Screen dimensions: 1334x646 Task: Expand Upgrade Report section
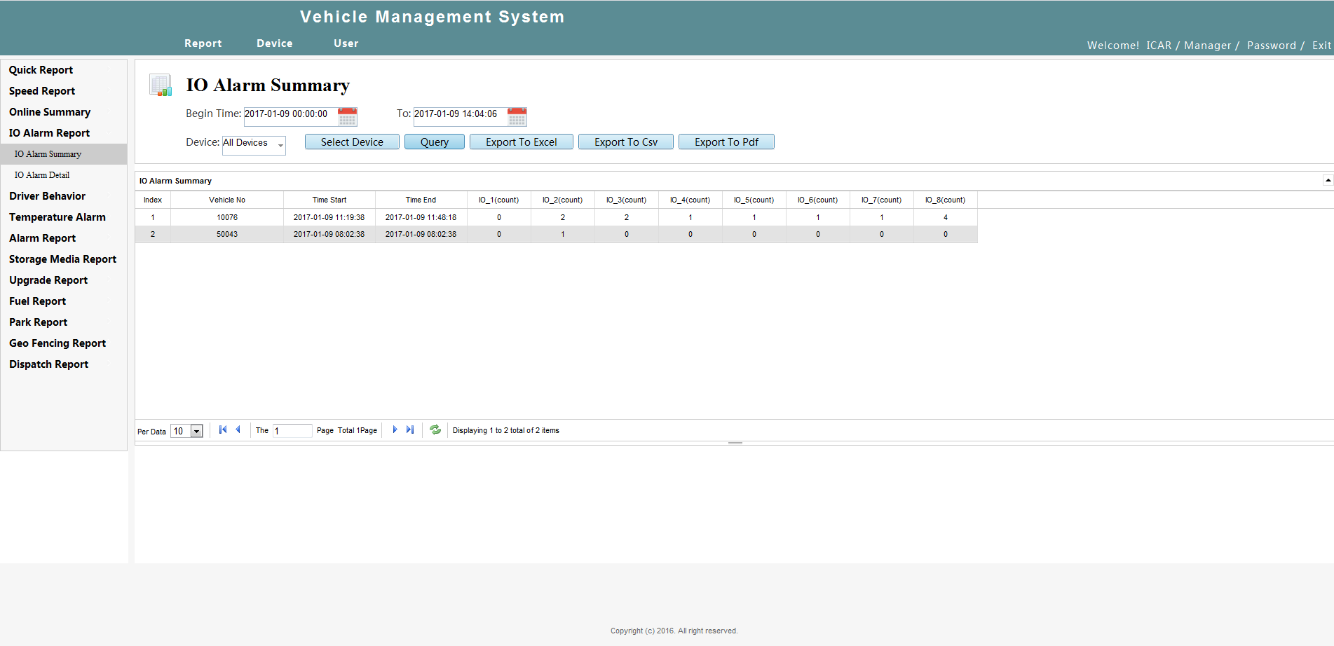point(48,280)
